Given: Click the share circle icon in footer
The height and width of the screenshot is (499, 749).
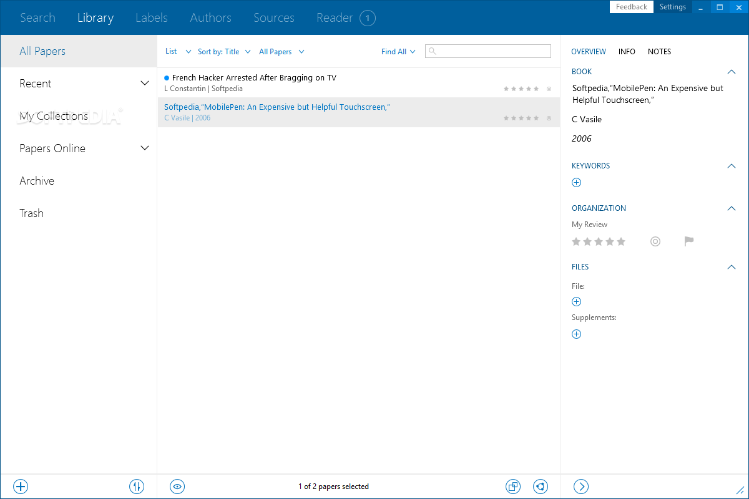Looking at the screenshot, I should [x=541, y=487].
